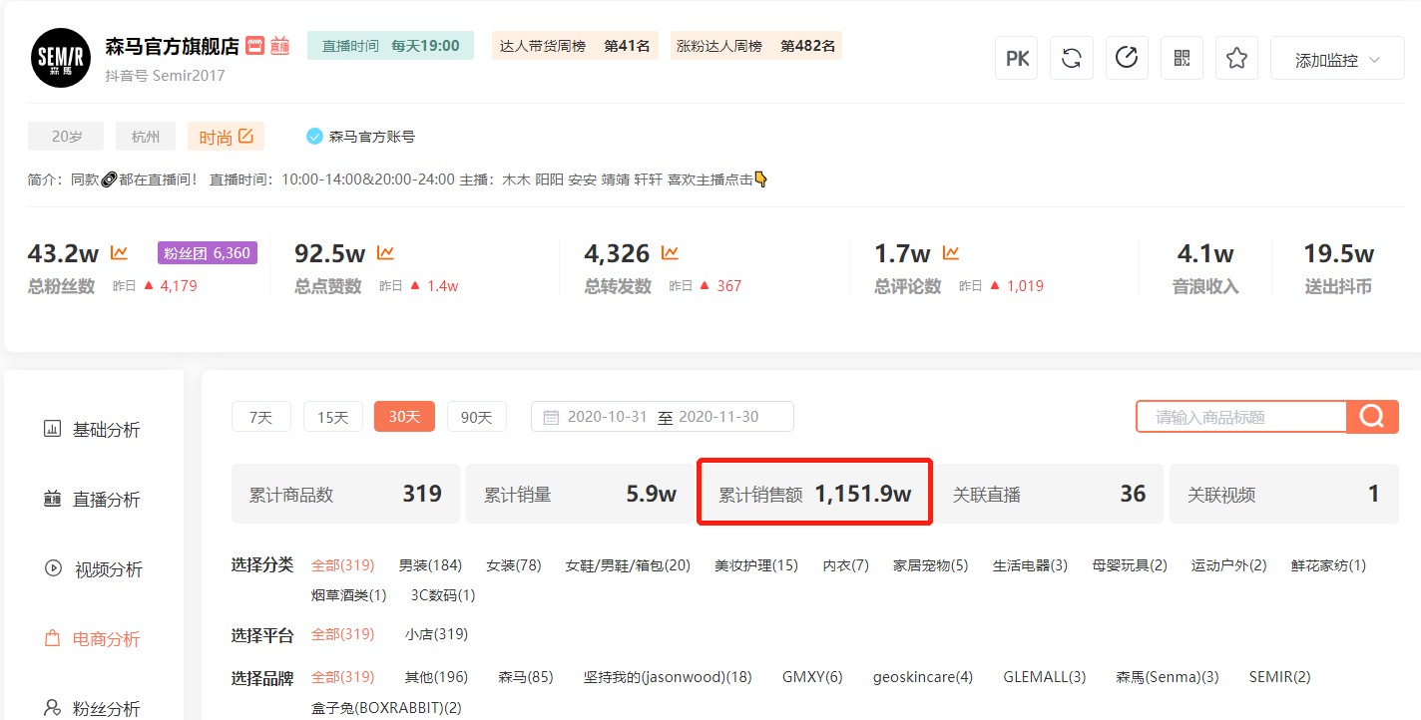Click the 累计销售额 1,151.9w stat card
This screenshot has width=1421, height=720.
[x=814, y=494]
